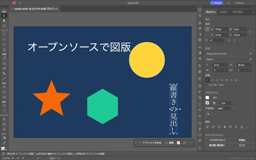Open the stroke weight 0 pt dropdown
Image resolution: width=256 pixels, height=160 pixels.
coord(231,103)
